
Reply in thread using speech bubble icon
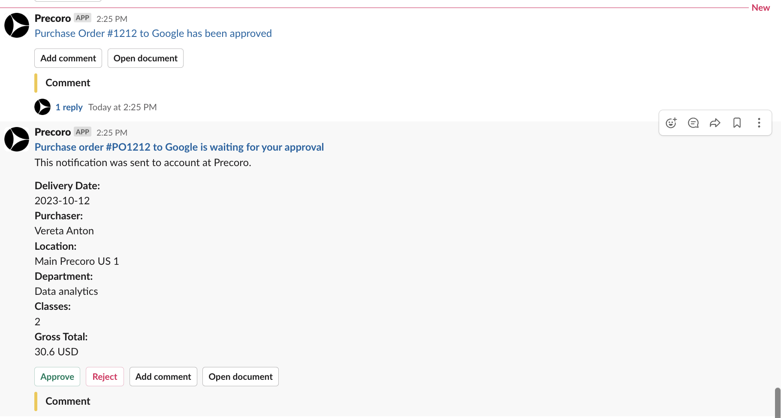(693, 123)
